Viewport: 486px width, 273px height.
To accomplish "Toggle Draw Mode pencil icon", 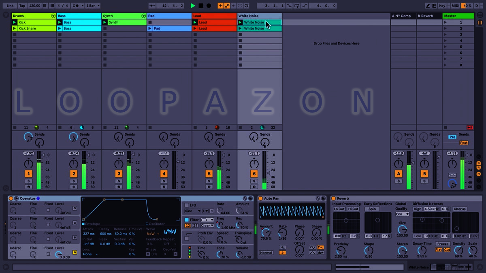I will [x=428, y=6].
